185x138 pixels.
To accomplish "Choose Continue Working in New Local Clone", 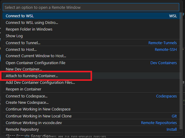I will (92, 116).
